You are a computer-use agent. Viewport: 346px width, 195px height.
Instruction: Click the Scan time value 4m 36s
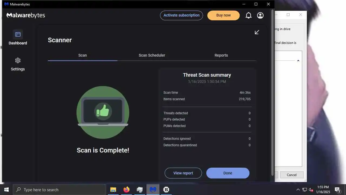point(245,93)
